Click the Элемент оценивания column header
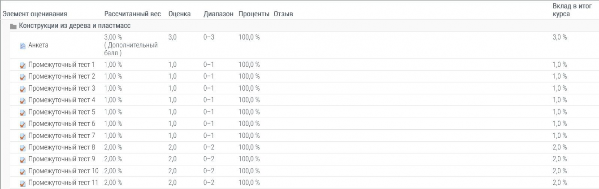599x189 pixels. pos(35,14)
